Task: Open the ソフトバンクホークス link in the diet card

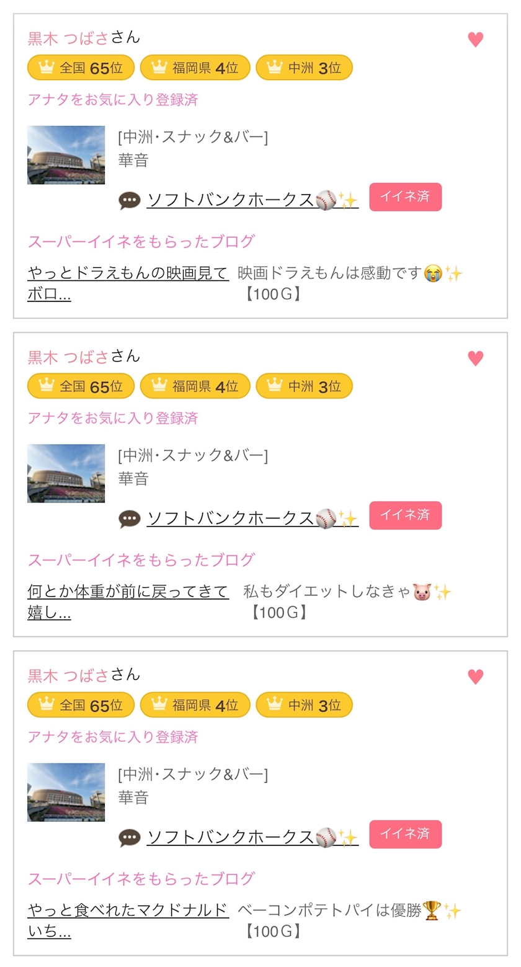Action: tap(231, 519)
